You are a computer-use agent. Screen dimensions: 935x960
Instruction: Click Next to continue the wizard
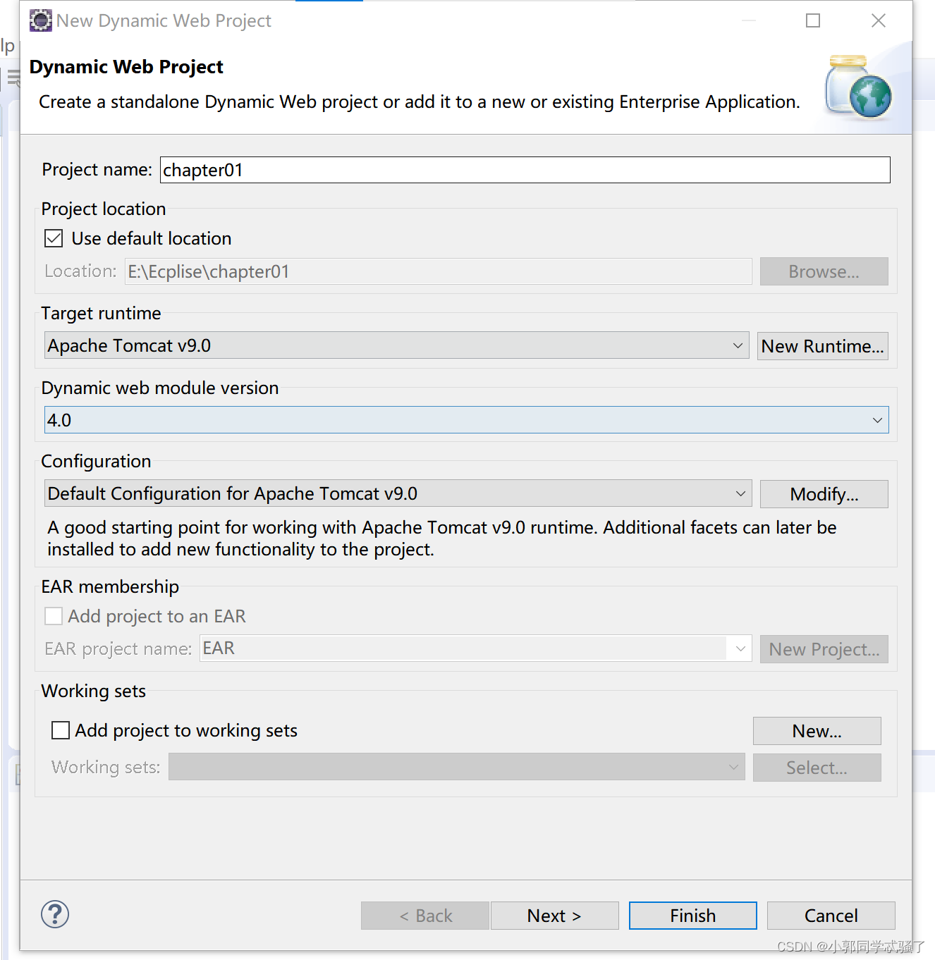coord(554,916)
